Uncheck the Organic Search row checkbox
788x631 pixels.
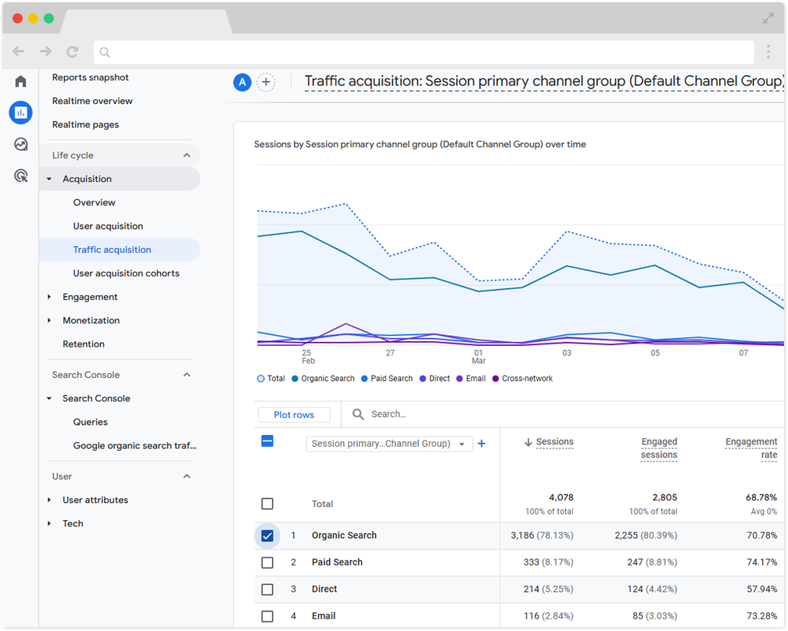(267, 536)
